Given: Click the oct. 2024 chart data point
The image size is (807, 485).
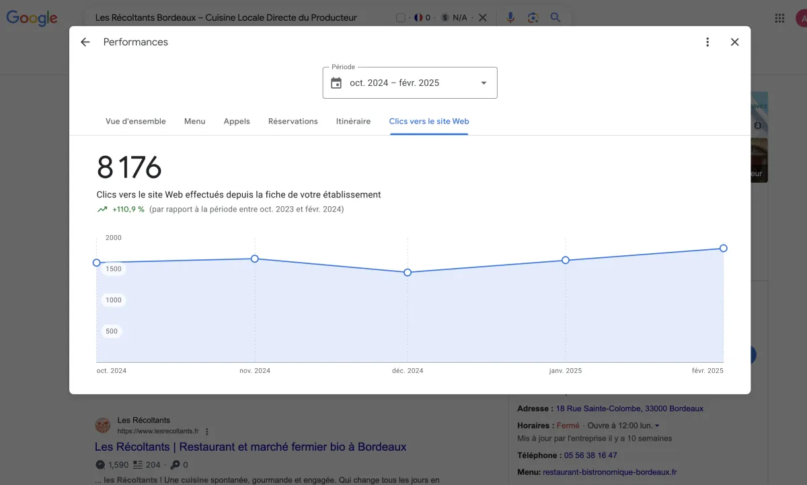Looking at the screenshot, I should (x=96, y=263).
